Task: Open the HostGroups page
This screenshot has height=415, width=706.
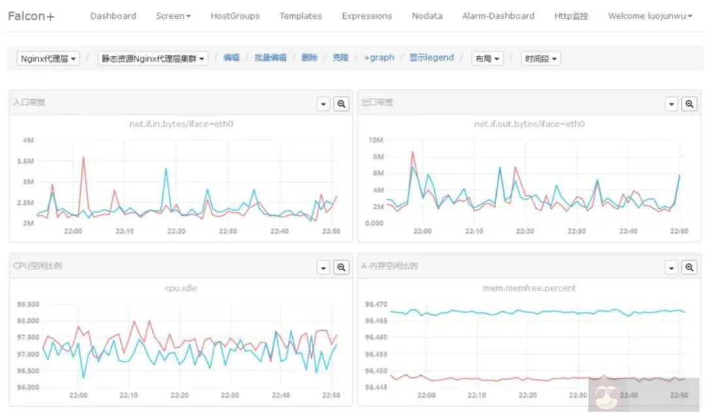Action: click(x=235, y=16)
